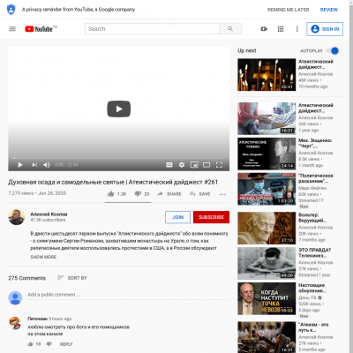
Task: Open settings three-dot menu in header
Action: (297, 29)
